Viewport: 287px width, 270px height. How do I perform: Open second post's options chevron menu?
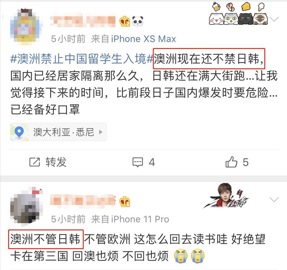[x=274, y=199]
